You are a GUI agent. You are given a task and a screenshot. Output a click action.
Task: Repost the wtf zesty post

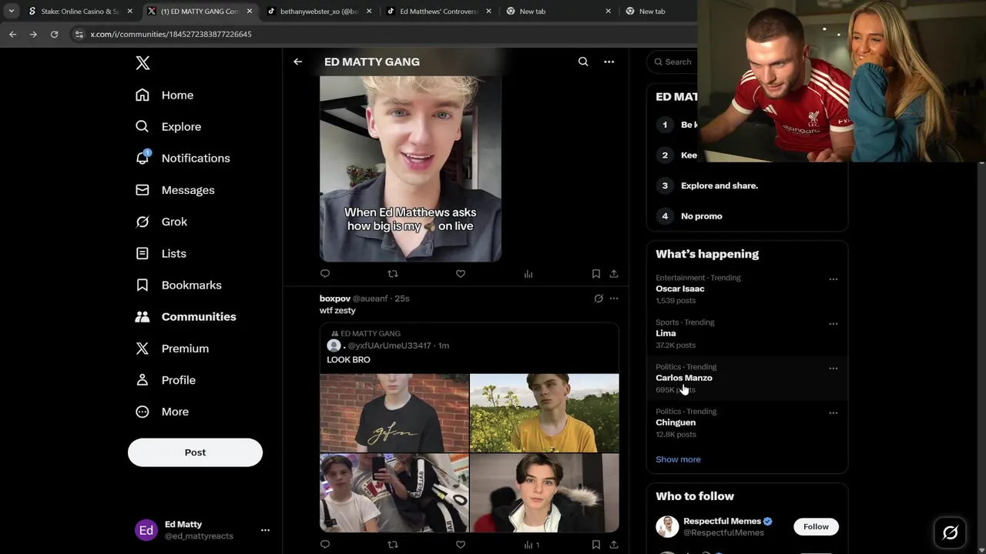pyautogui.click(x=393, y=544)
